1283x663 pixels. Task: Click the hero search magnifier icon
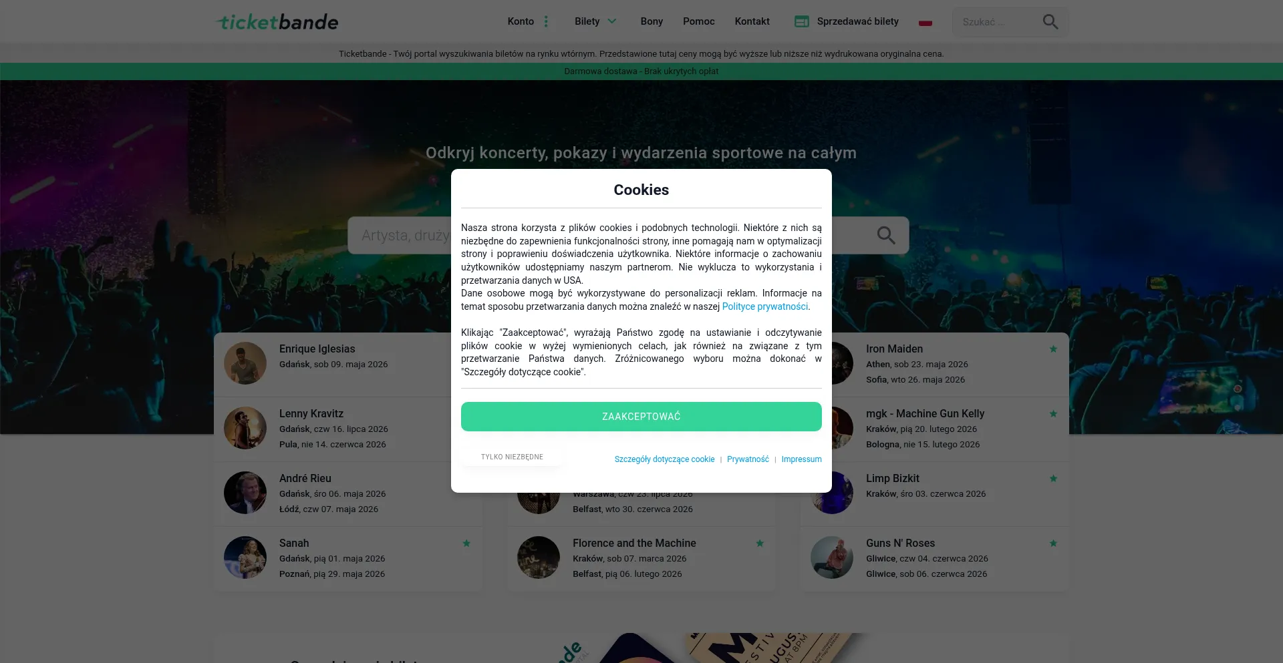point(886,235)
